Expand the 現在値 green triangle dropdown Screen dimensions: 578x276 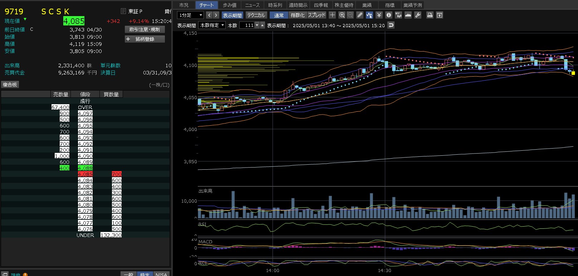click(25, 19)
